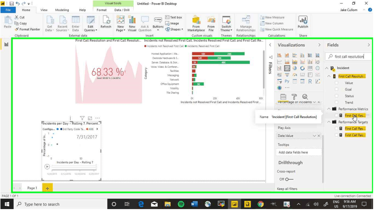Expand the Filters pane

pyautogui.click(x=270, y=45)
